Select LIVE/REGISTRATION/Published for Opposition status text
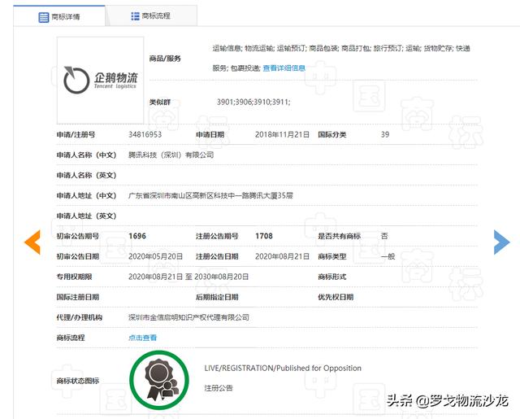Image resolution: width=520 pixels, height=419 pixels. coord(283,369)
